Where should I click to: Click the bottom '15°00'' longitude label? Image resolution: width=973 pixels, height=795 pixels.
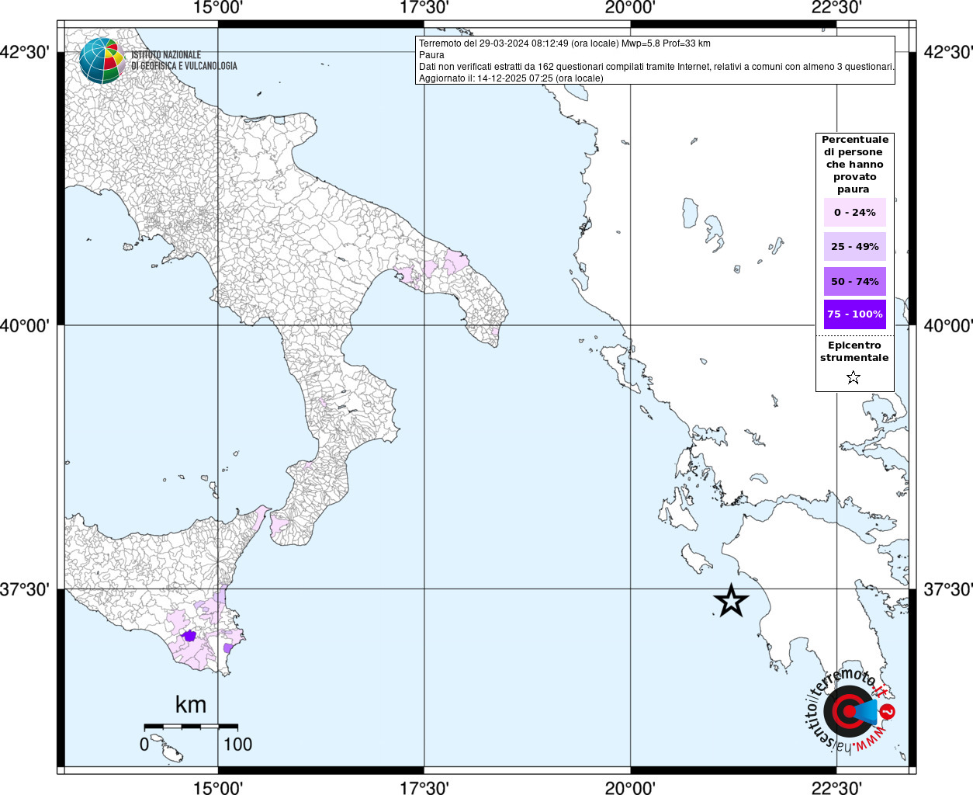(218, 787)
